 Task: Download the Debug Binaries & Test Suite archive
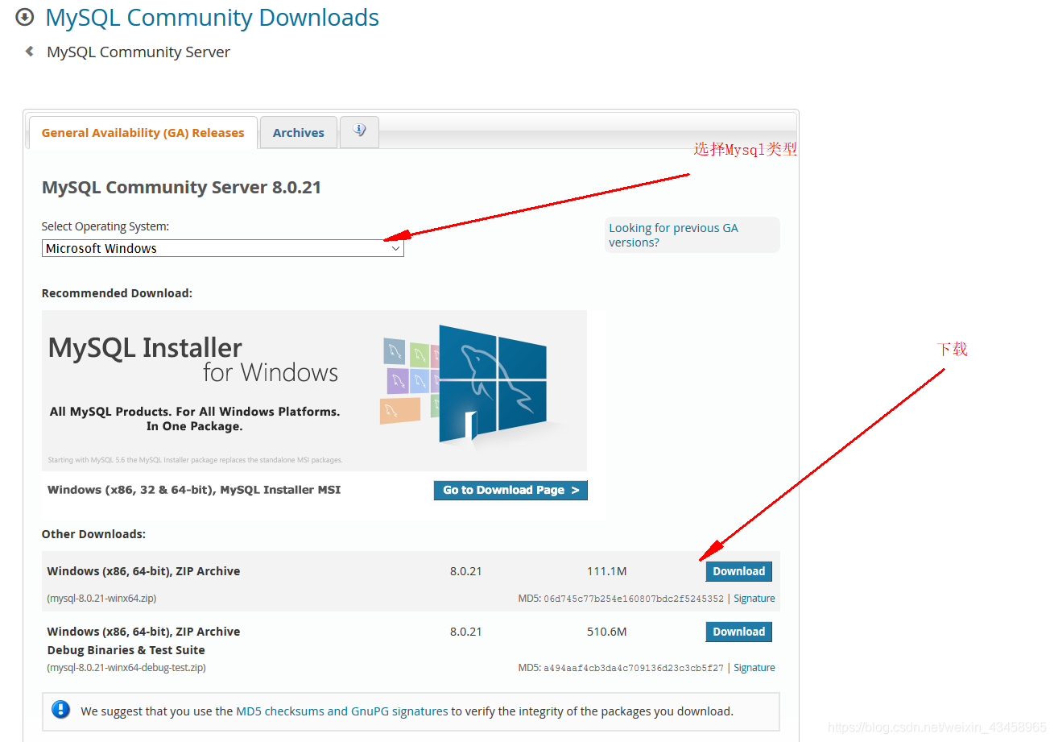click(x=738, y=632)
